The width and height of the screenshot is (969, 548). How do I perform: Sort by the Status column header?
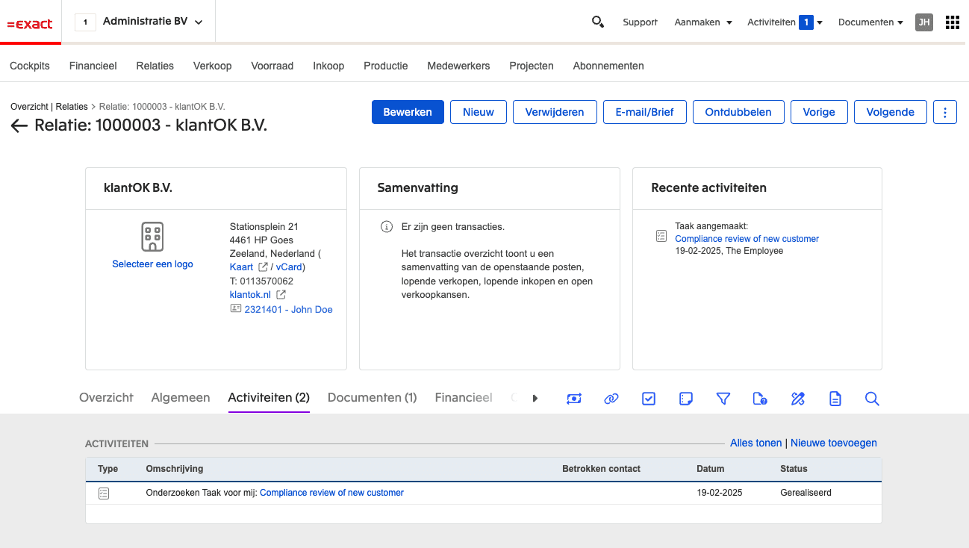[x=794, y=469]
